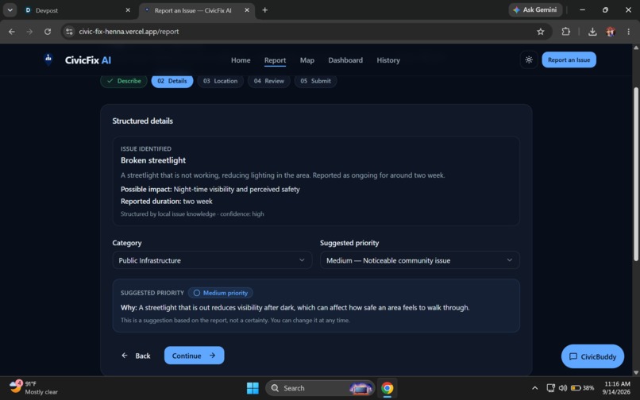Screen dimensions: 640x400
Task: Click the Ask Gemini button
Action: pyautogui.click(x=535, y=10)
